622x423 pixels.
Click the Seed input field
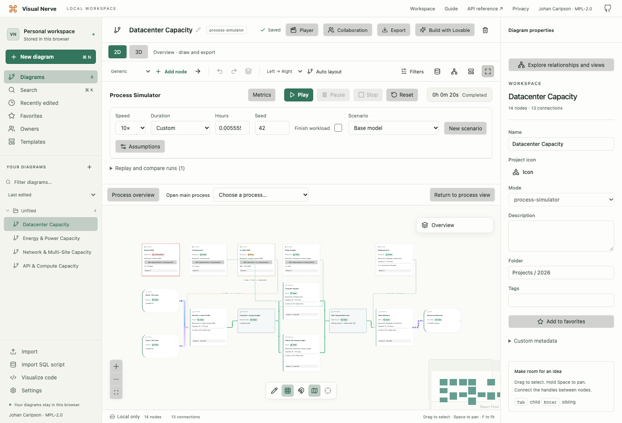272,128
